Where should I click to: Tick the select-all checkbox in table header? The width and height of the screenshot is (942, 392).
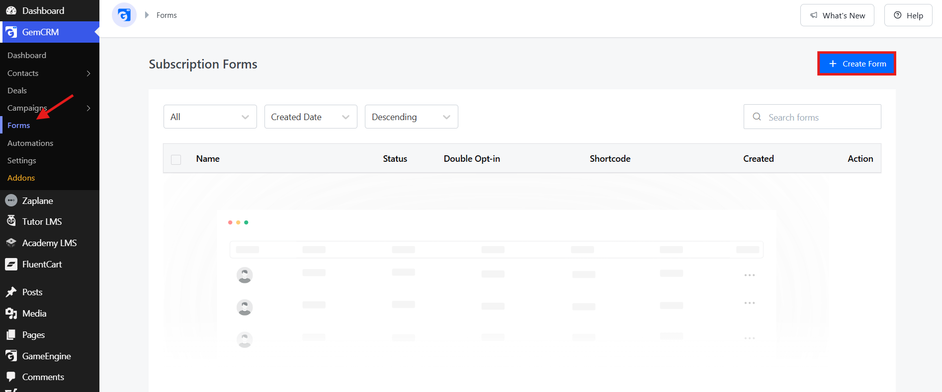pyautogui.click(x=176, y=159)
